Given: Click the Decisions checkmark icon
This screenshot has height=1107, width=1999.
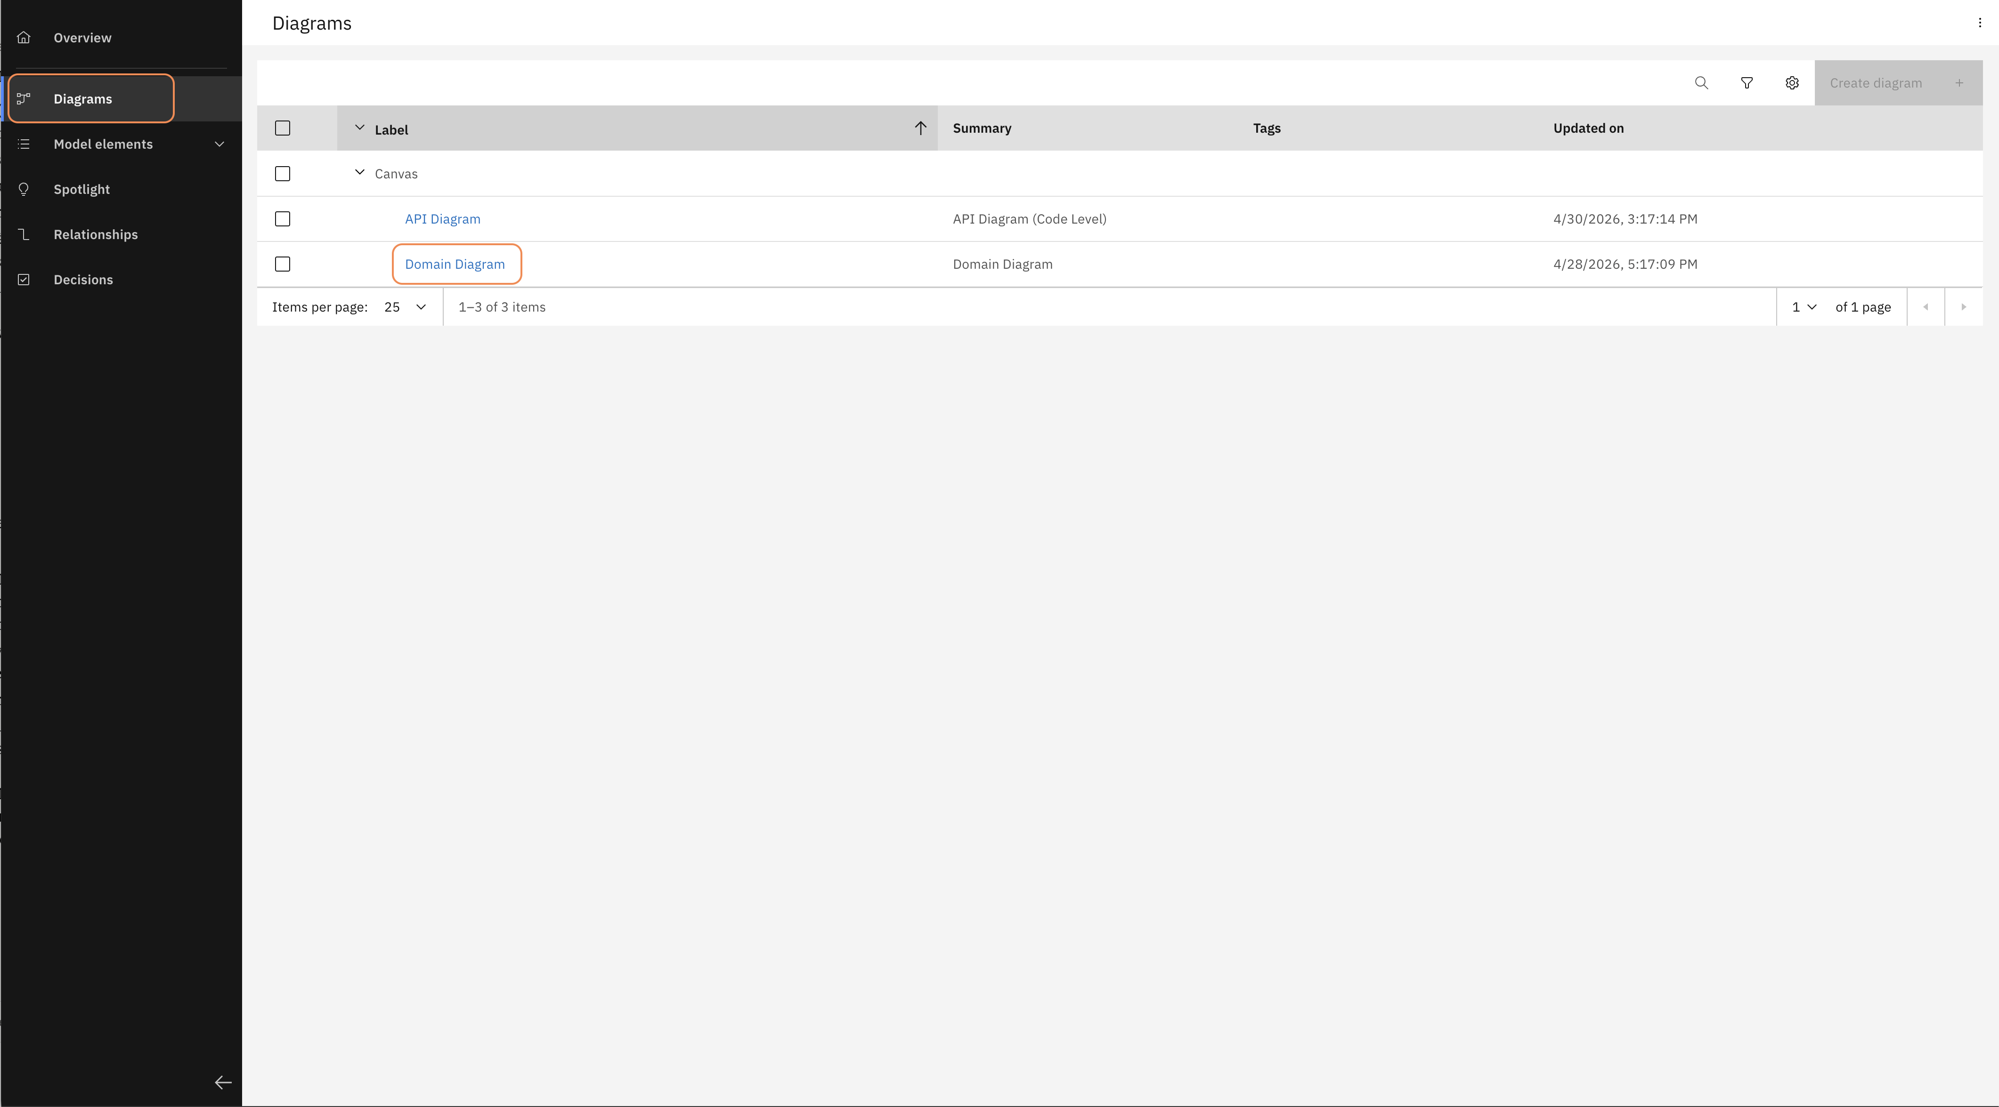Looking at the screenshot, I should tap(24, 280).
